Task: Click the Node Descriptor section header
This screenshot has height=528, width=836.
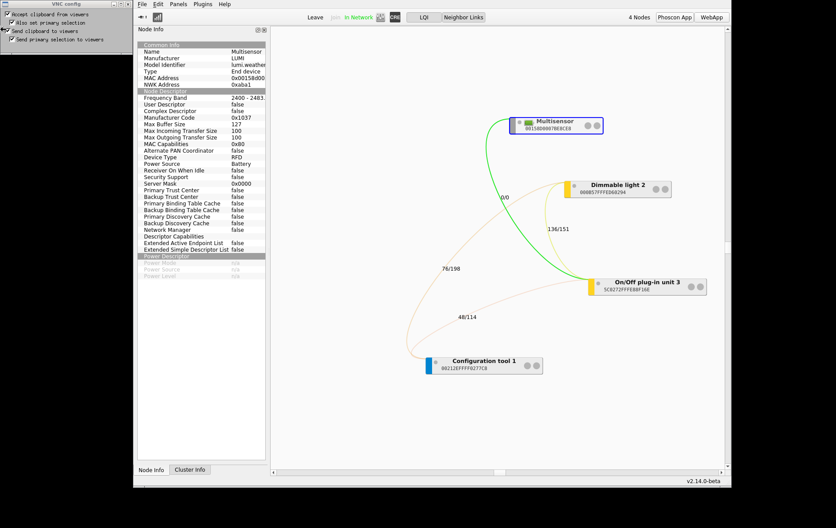Action: [x=202, y=91]
